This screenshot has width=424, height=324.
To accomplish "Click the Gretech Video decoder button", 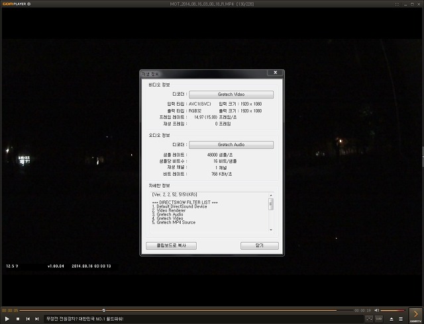I will point(231,95).
